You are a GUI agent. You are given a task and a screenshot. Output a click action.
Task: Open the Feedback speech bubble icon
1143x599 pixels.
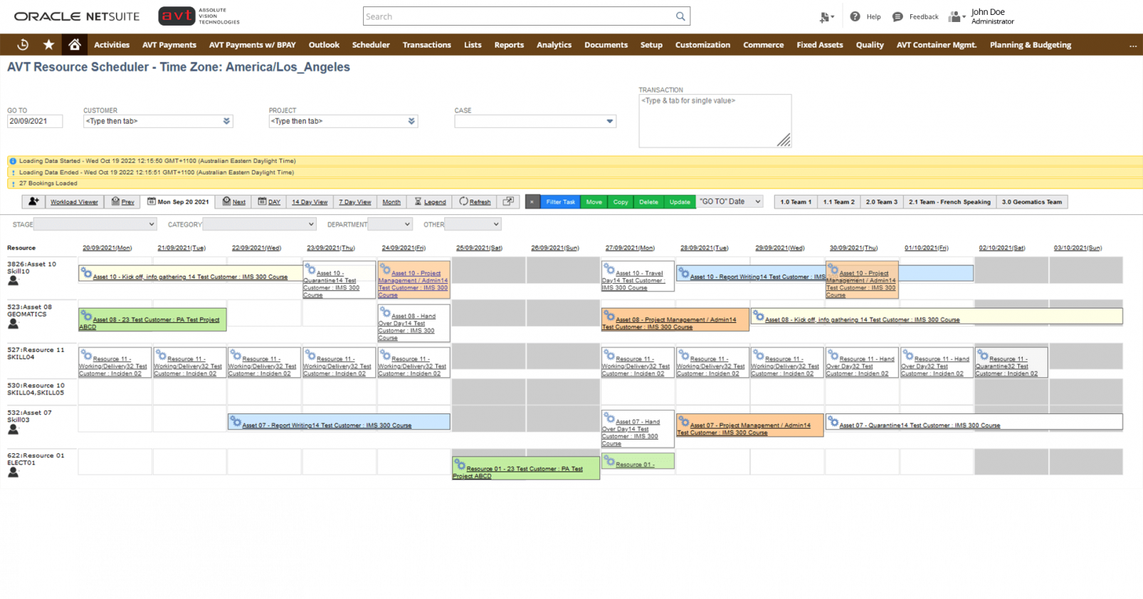pyautogui.click(x=897, y=16)
